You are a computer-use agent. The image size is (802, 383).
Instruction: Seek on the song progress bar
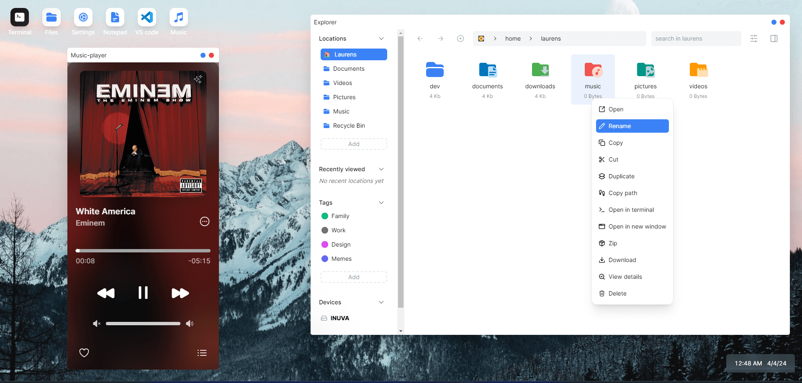pyautogui.click(x=143, y=251)
